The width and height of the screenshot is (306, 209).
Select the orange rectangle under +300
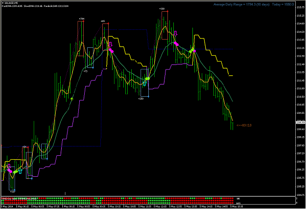[165, 25]
